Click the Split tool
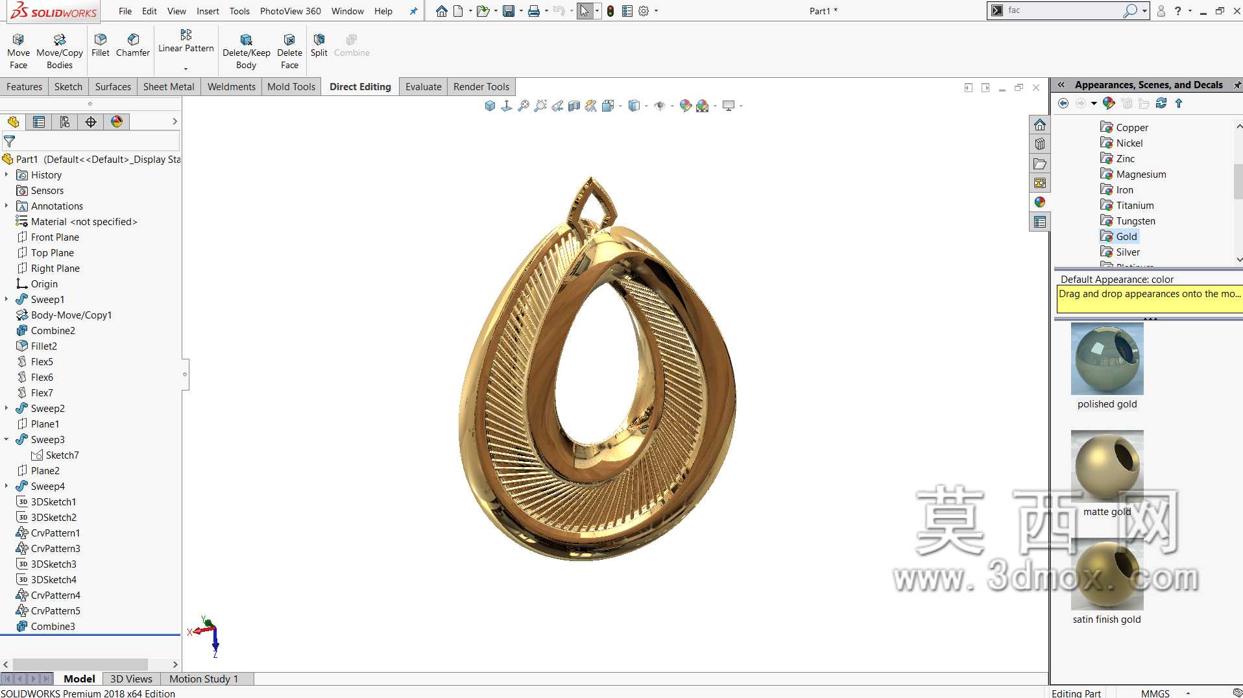The image size is (1243, 698). point(319,45)
